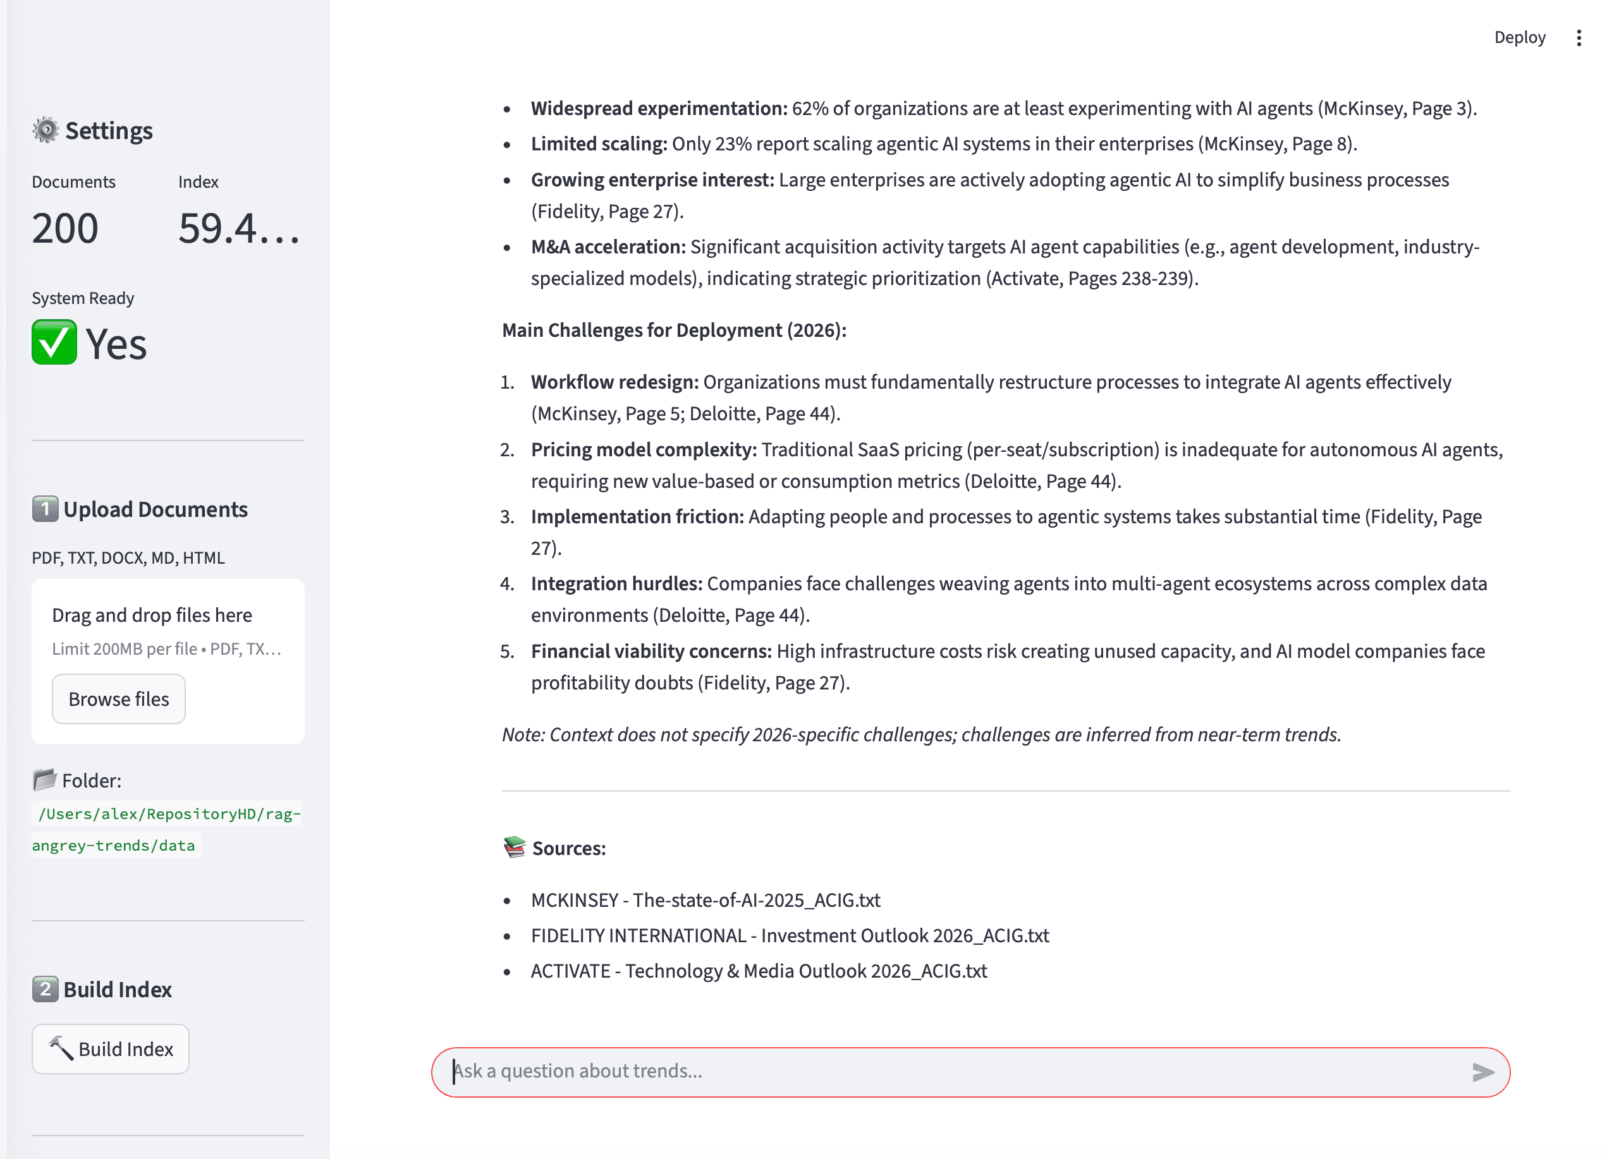Screen dimensions: 1607x1159
Task: Click the green System Ready checkmark icon
Action: 54,343
